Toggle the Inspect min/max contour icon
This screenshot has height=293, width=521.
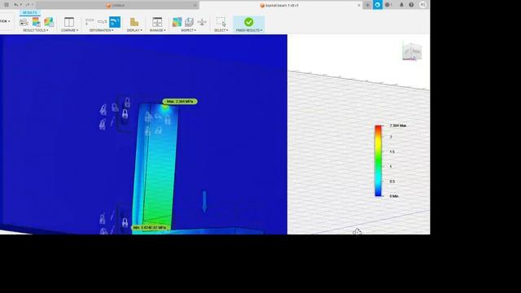click(x=177, y=22)
